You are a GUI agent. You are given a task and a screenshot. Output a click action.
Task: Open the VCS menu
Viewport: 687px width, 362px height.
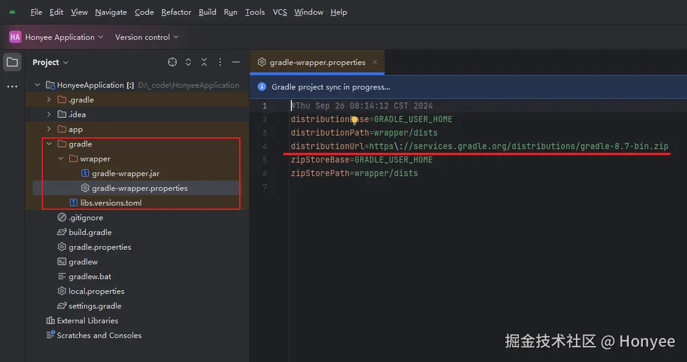tap(280, 12)
